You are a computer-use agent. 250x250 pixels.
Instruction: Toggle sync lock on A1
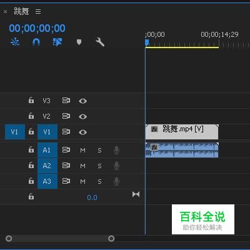[x=66, y=150]
